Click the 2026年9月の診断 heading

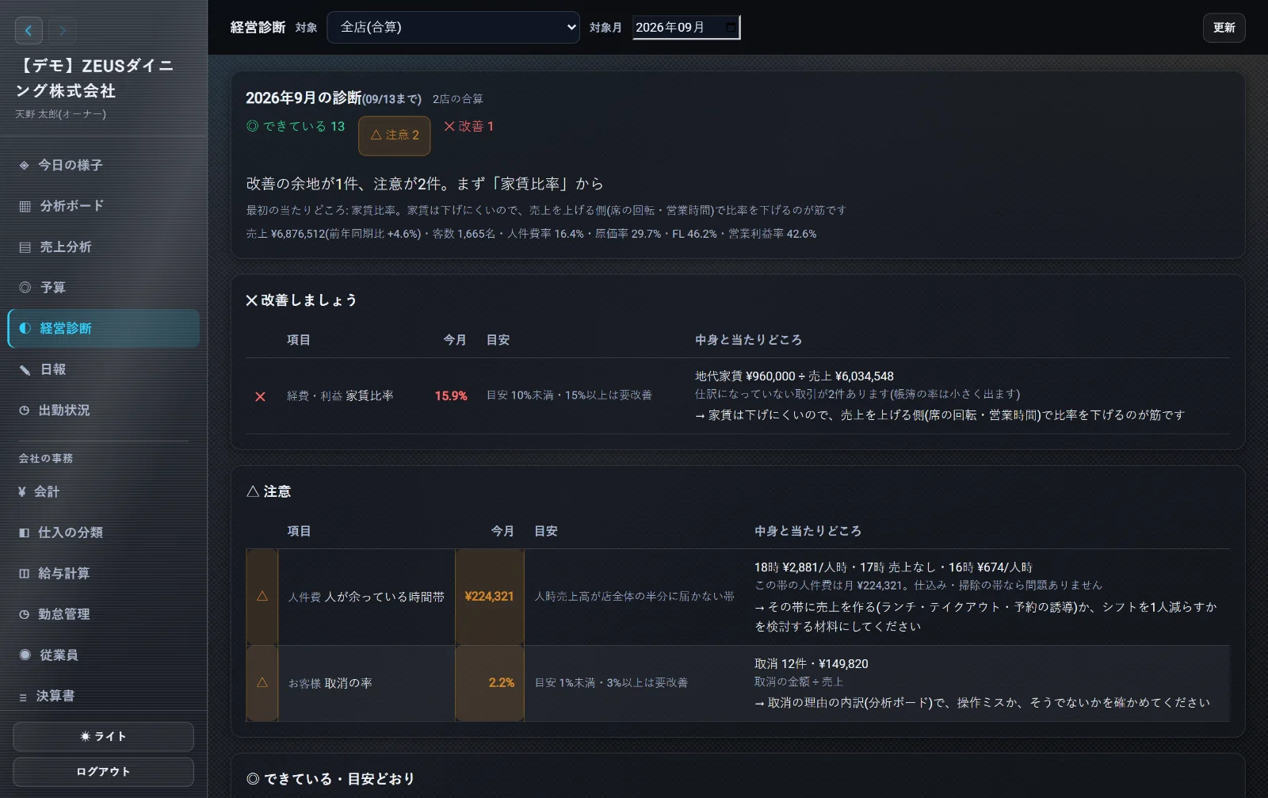304,98
